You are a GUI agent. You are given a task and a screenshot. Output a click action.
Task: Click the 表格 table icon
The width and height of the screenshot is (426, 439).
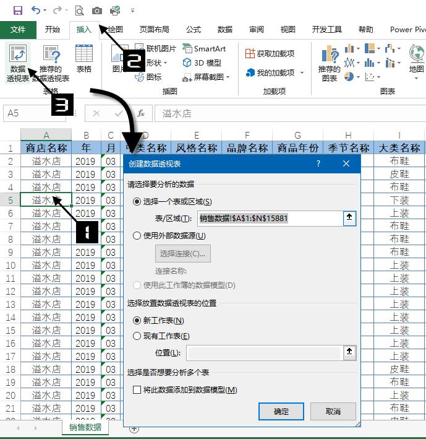click(84, 59)
